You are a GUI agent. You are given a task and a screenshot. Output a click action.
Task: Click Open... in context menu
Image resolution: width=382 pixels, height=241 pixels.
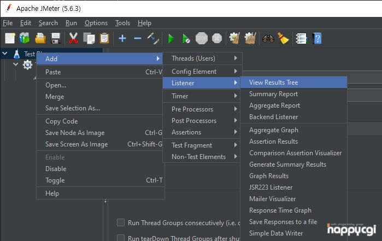tap(101, 85)
